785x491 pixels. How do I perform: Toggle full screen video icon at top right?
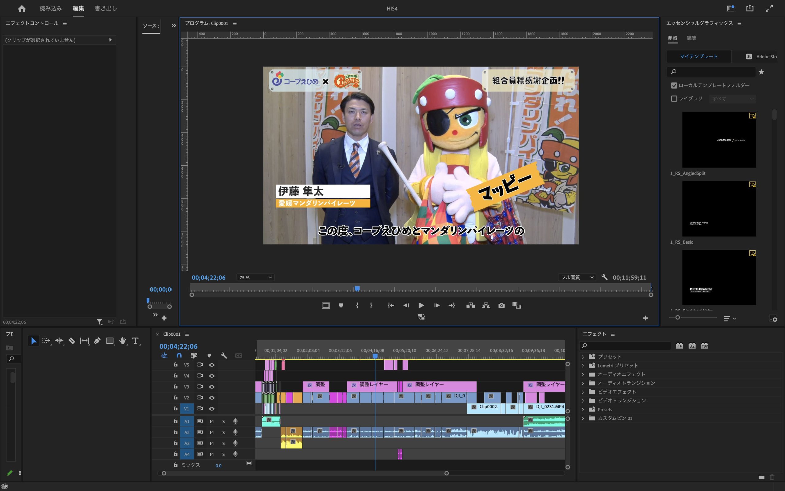769,9
